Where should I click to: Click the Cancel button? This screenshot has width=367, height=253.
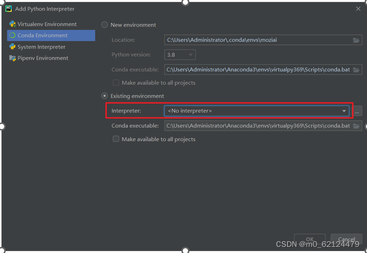click(347, 239)
